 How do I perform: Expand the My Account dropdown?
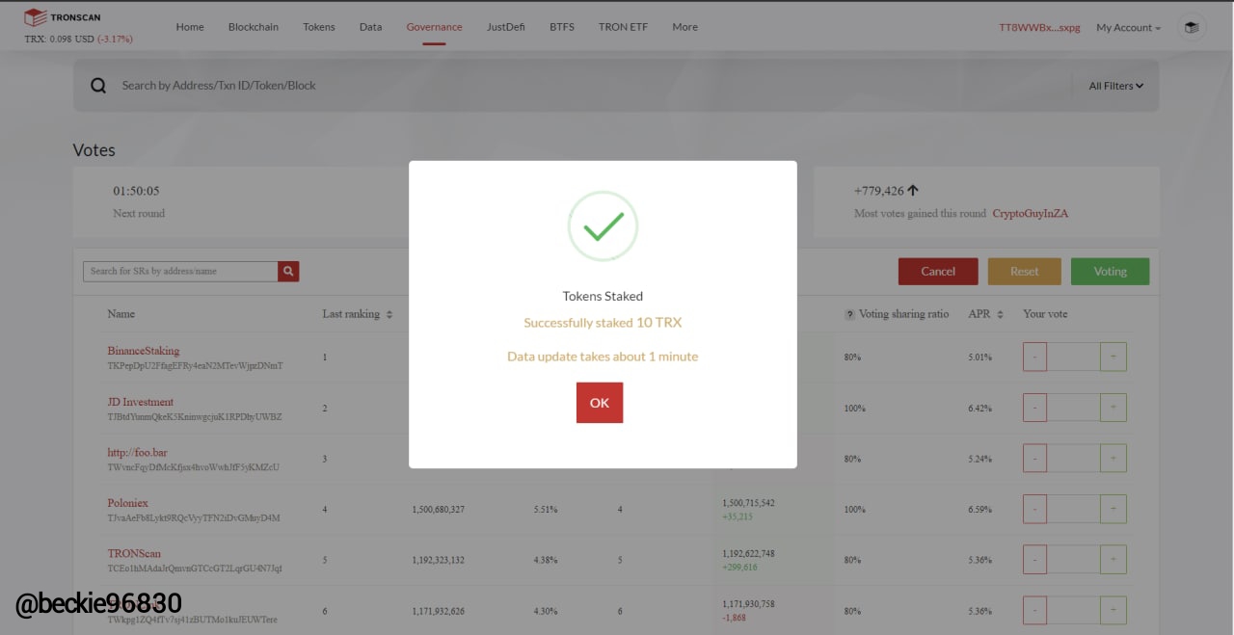tap(1128, 28)
